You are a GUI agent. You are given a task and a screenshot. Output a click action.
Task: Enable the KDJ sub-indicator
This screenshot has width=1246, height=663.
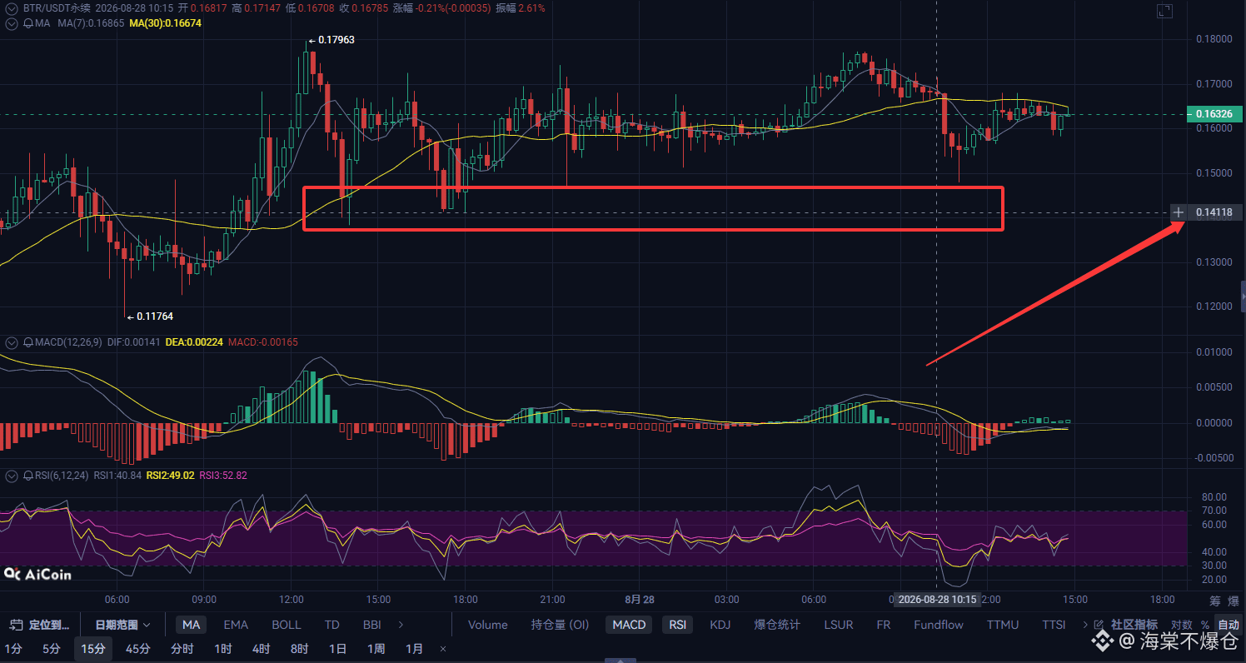(722, 625)
